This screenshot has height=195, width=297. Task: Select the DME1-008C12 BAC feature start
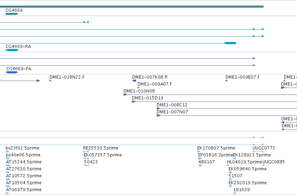tap(158, 109)
